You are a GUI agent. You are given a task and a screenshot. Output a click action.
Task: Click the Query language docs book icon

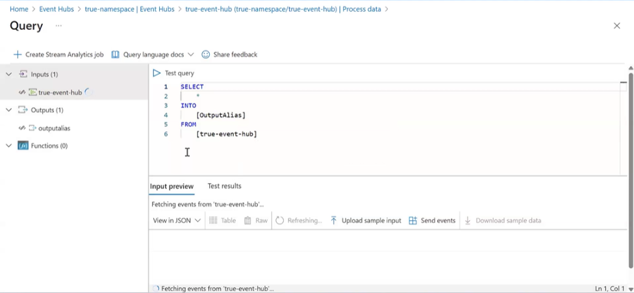pyautogui.click(x=116, y=55)
